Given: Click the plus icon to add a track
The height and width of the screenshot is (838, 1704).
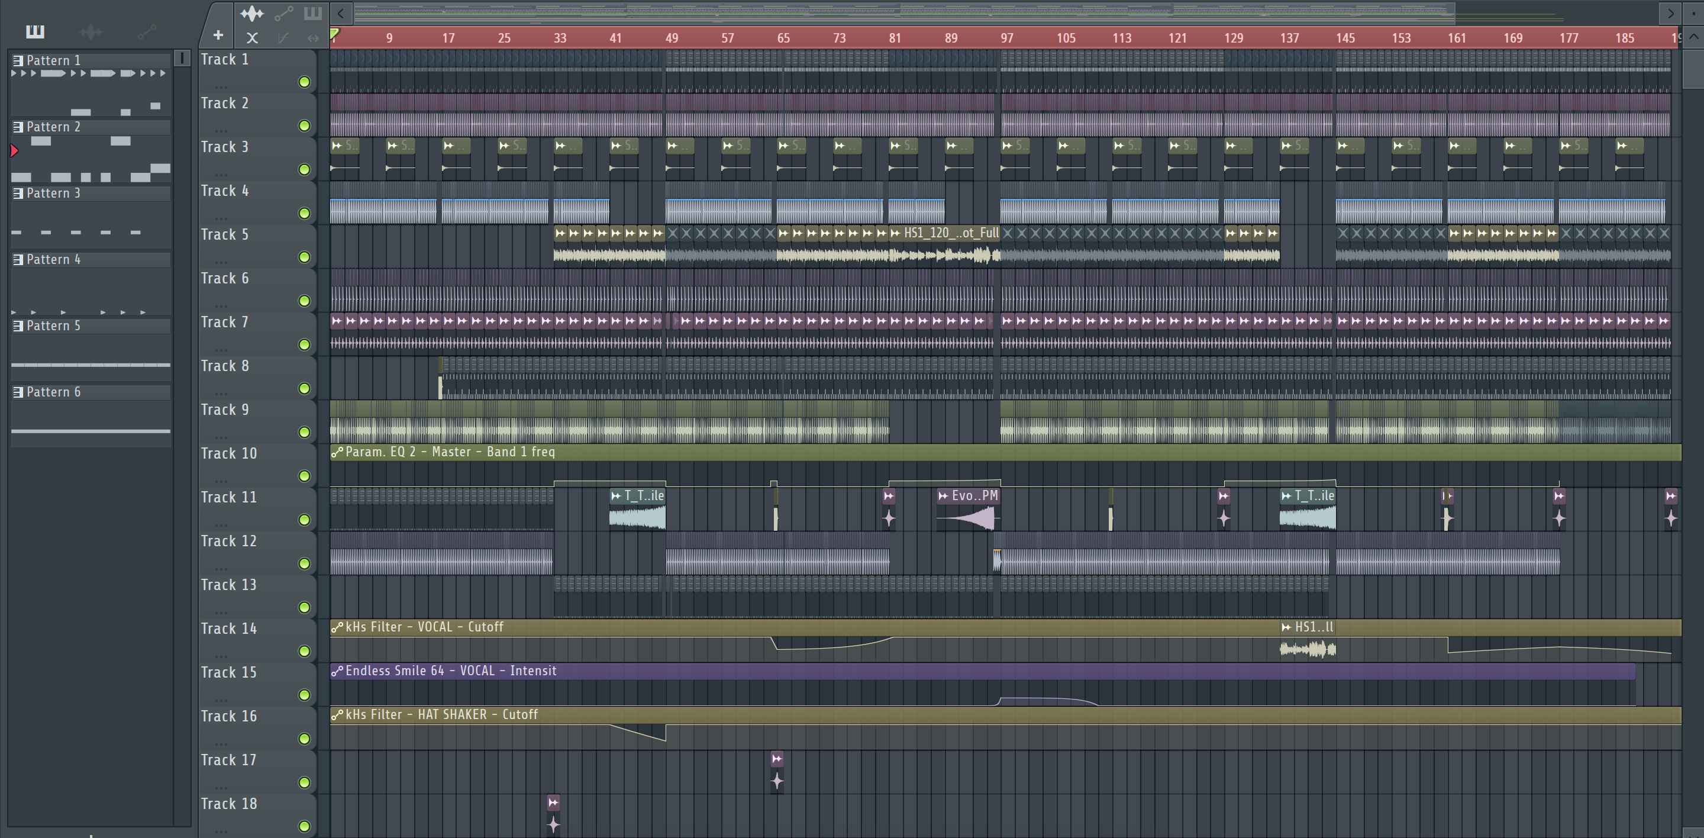Looking at the screenshot, I should 218,36.
